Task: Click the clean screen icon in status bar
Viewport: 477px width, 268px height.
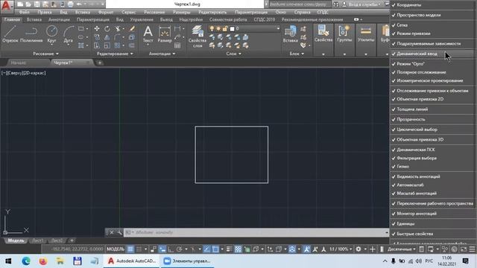Action: coord(464,249)
